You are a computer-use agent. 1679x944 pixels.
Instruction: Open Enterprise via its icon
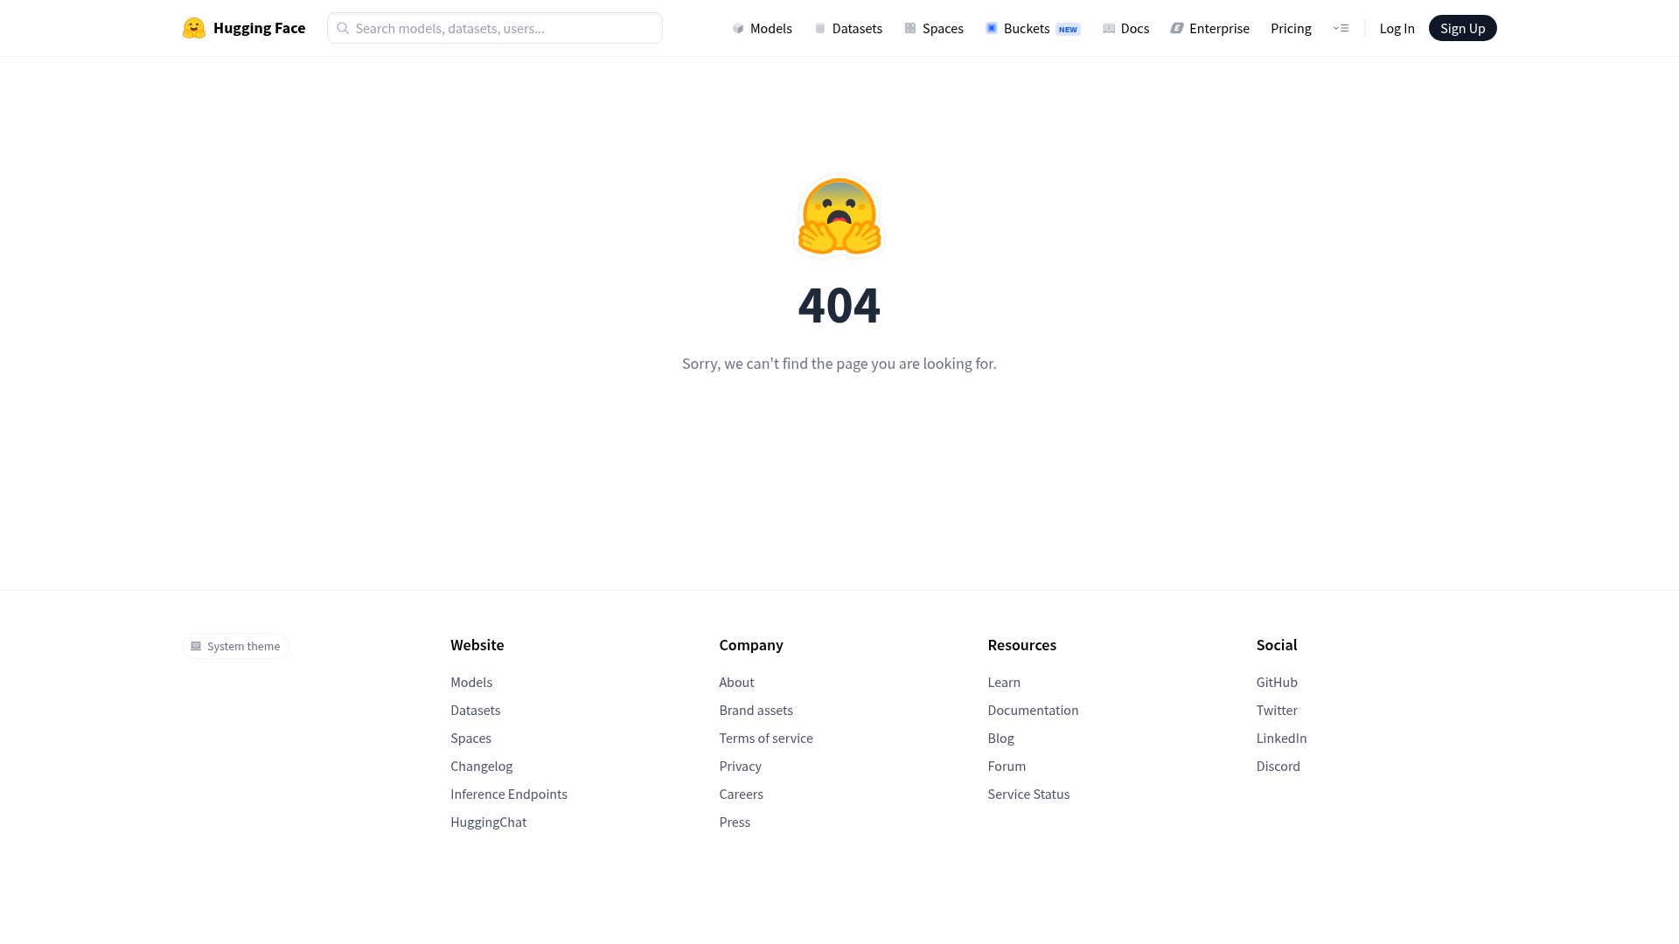tap(1177, 28)
